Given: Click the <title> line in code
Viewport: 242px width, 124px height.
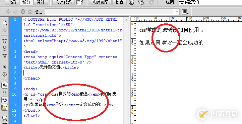Looking at the screenshot, I should 51,68.
